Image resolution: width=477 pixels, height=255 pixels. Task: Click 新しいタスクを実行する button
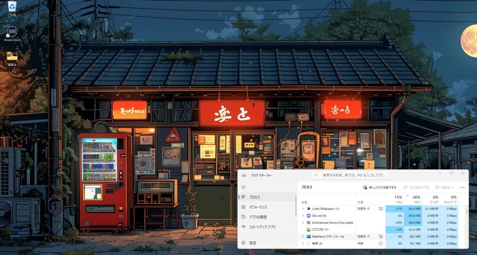(x=380, y=188)
